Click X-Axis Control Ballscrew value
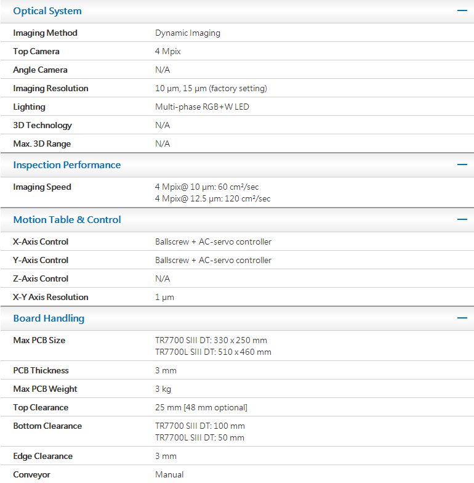The image size is (474, 483). click(x=213, y=241)
